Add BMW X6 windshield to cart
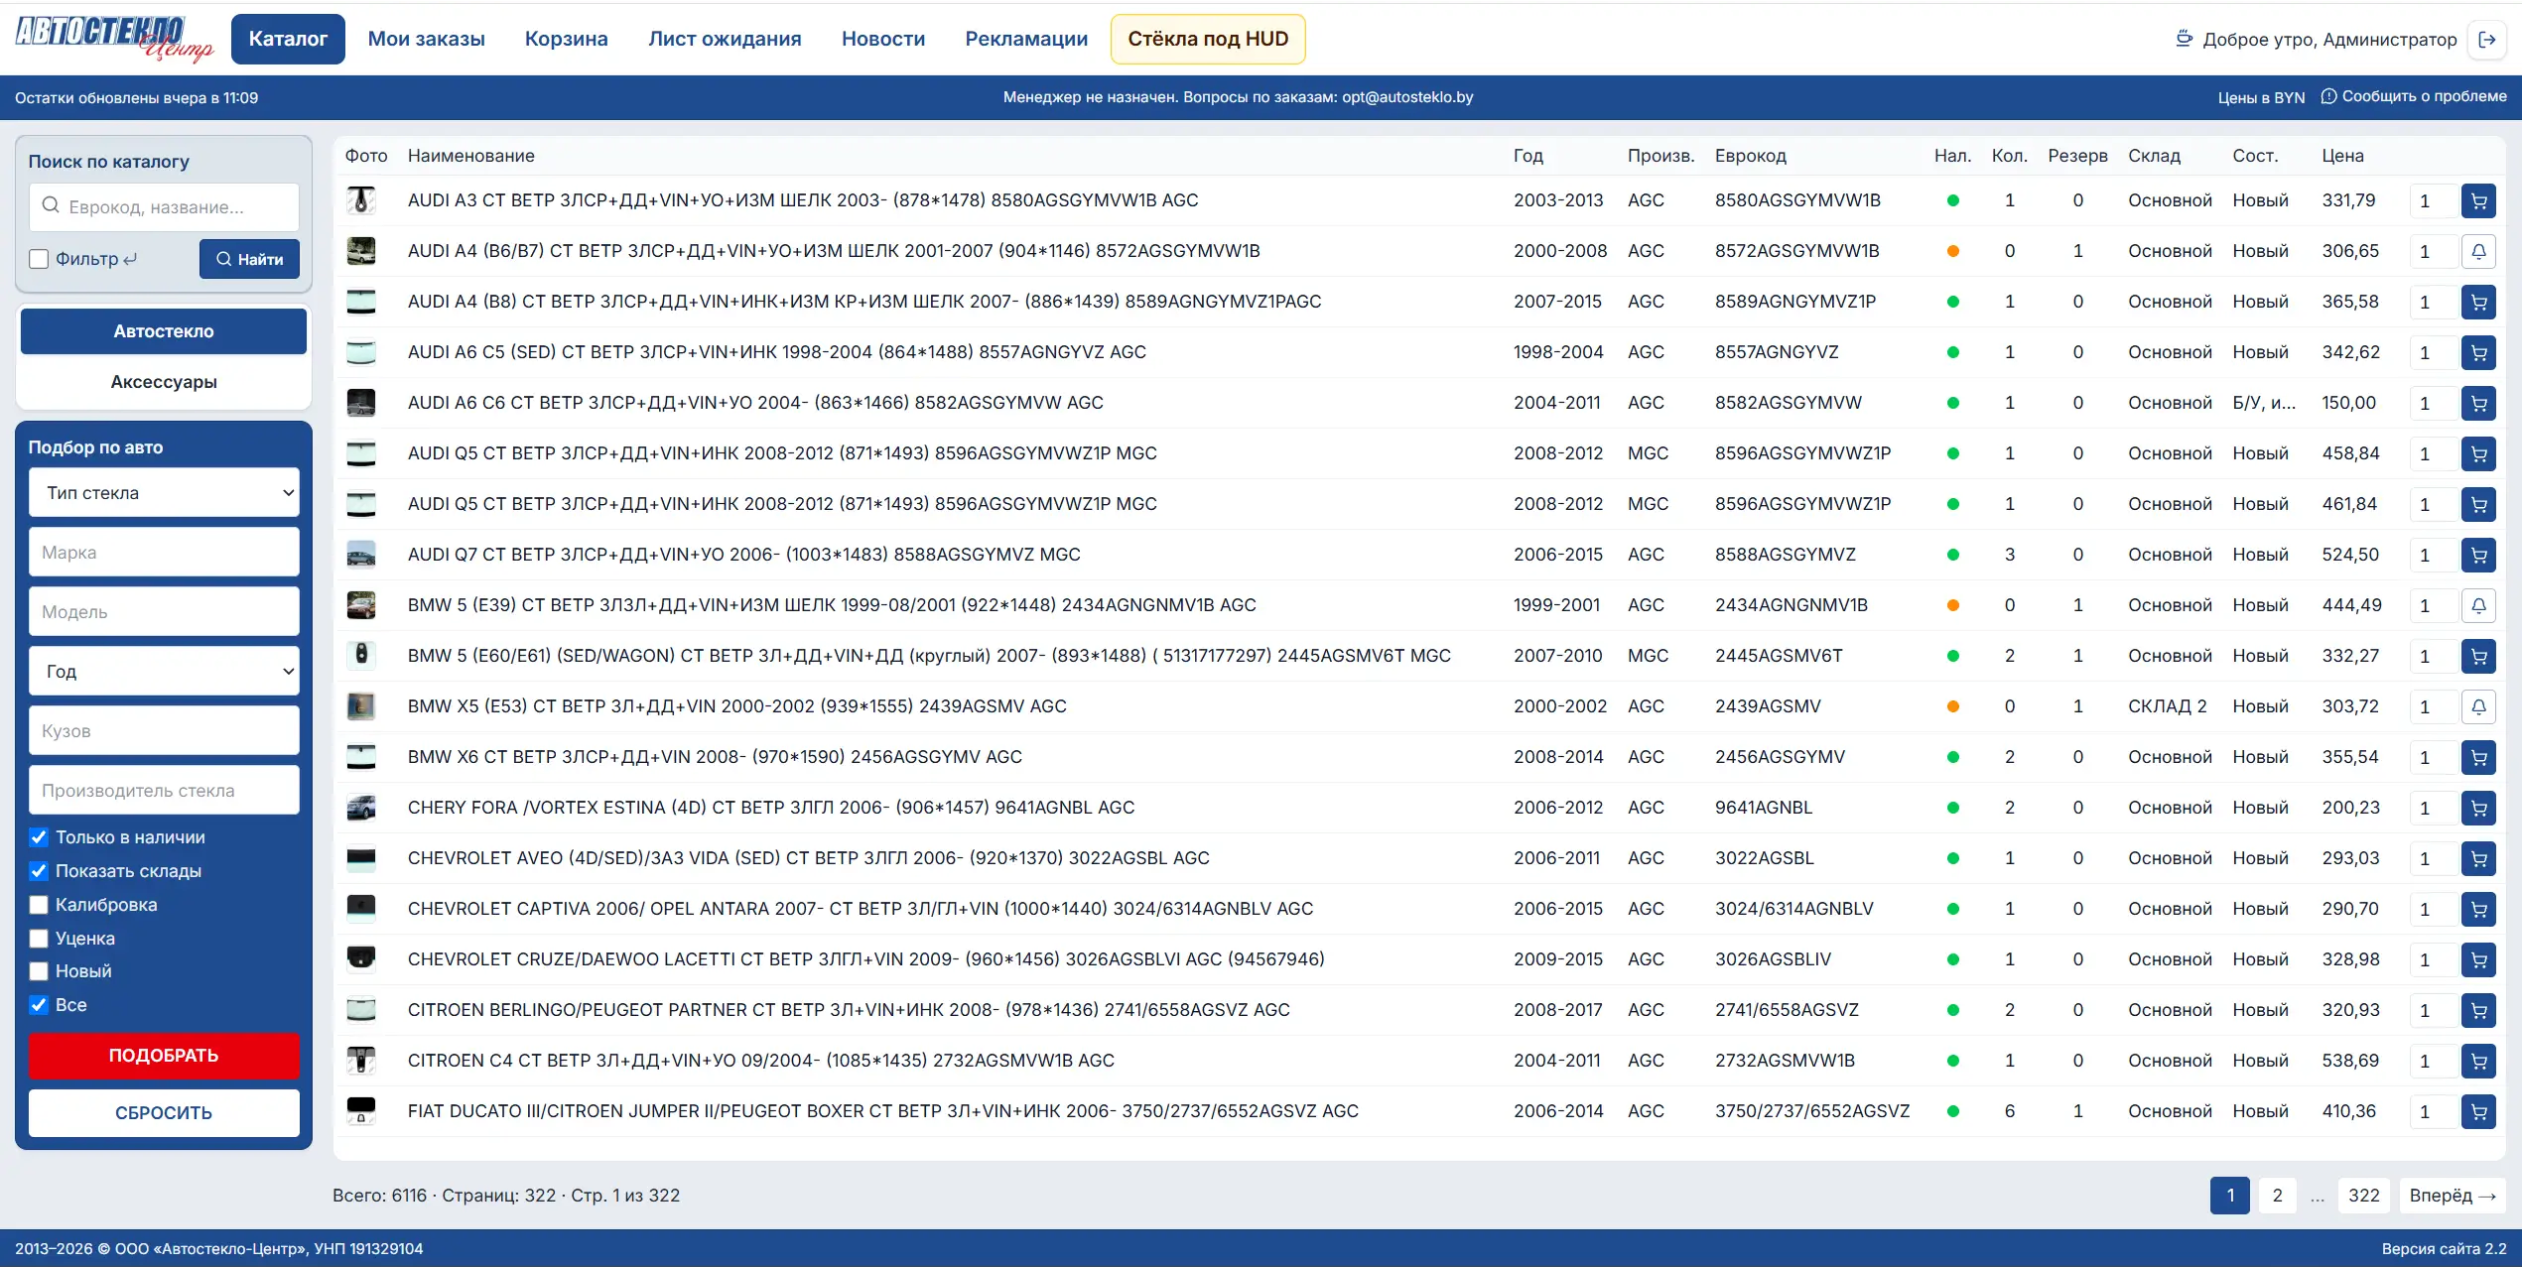This screenshot has width=2522, height=1267. click(2478, 757)
